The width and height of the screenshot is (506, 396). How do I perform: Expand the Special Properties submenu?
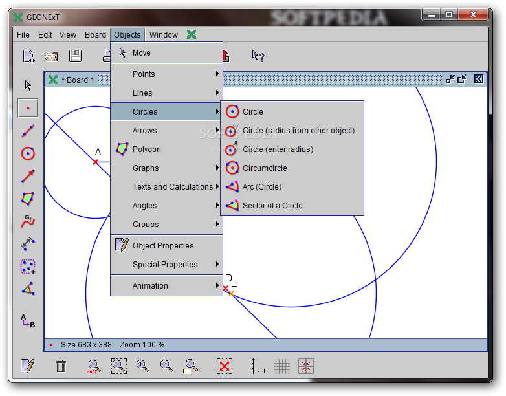[166, 264]
